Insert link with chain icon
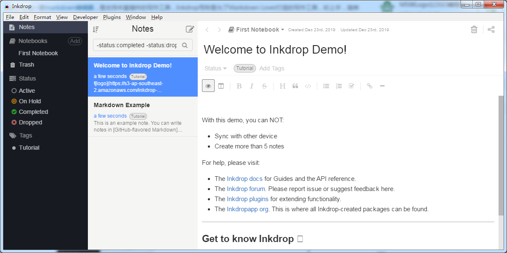Image resolution: width=507 pixels, height=253 pixels. click(370, 86)
